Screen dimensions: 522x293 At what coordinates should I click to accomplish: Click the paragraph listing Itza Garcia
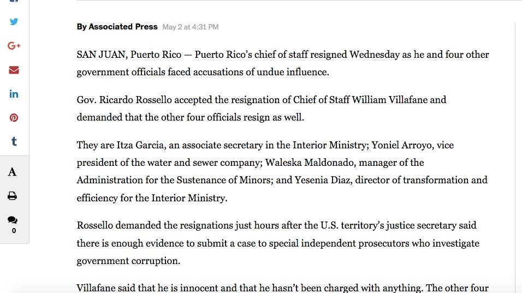coord(282,171)
